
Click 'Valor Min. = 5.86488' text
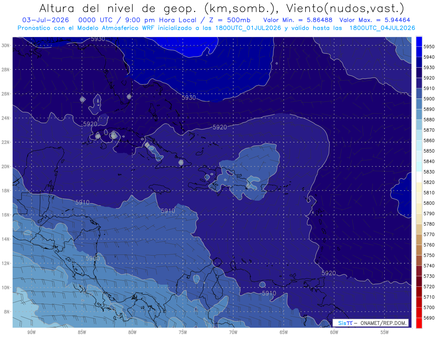298,20
